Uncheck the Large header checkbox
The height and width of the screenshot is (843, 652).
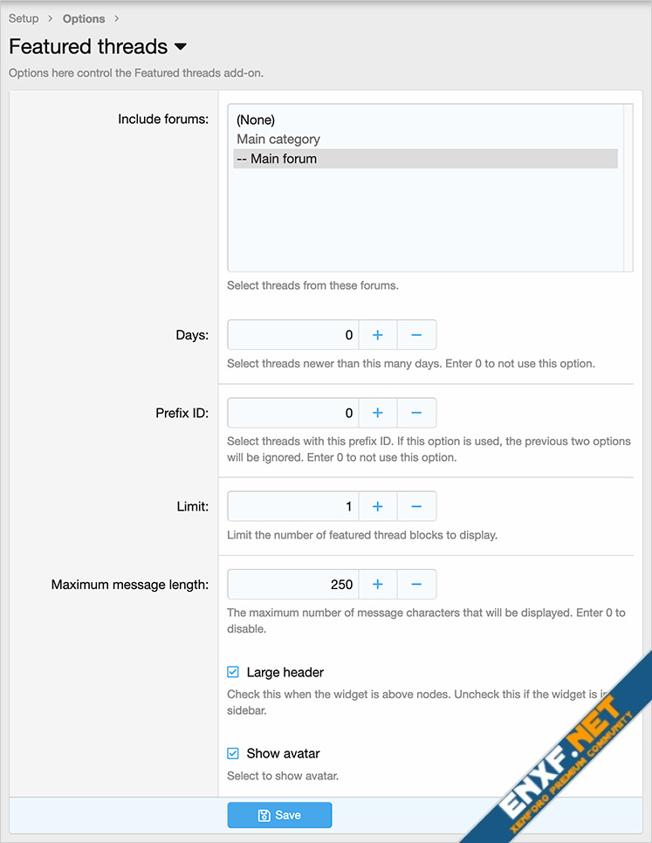coord(233,672)
